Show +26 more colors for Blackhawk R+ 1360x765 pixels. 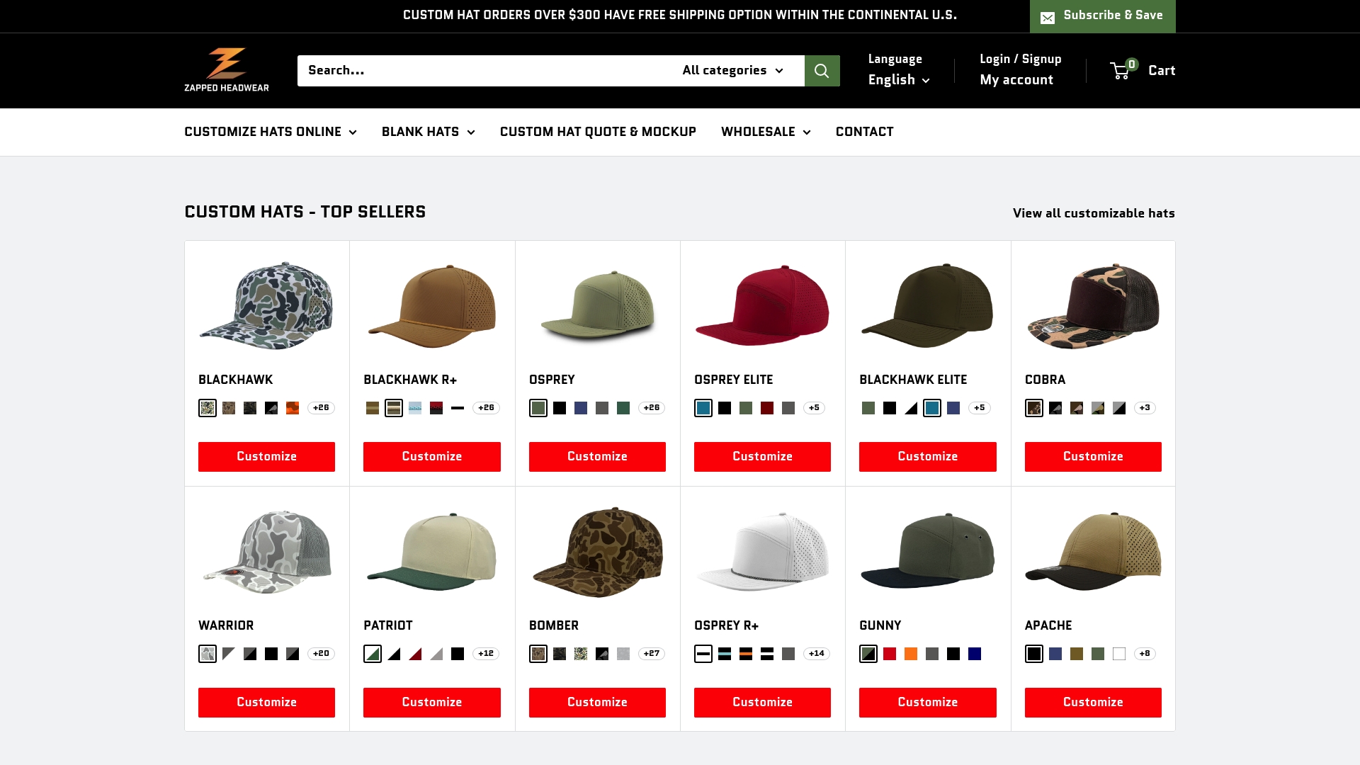[486, 408]
